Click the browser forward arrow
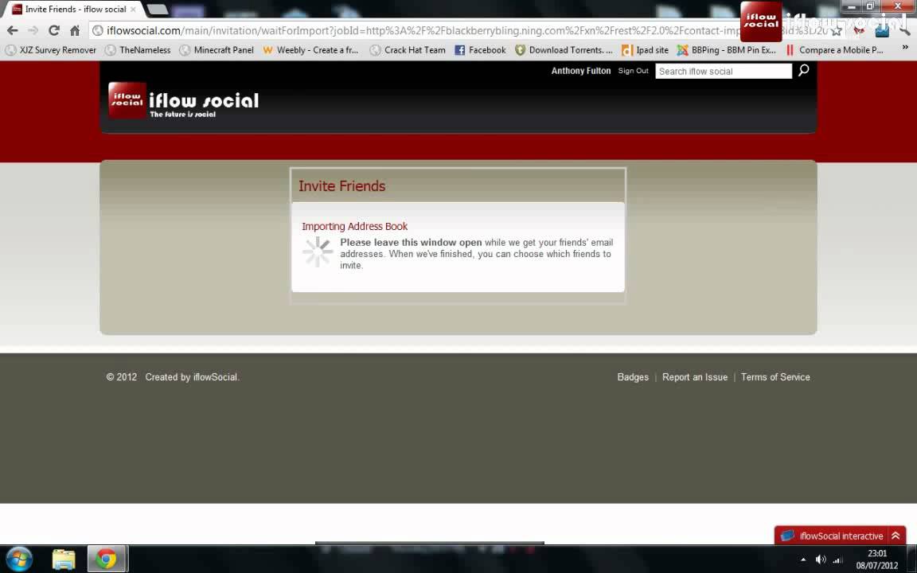Viewport: 917px width, 573px height. [33, 30]
